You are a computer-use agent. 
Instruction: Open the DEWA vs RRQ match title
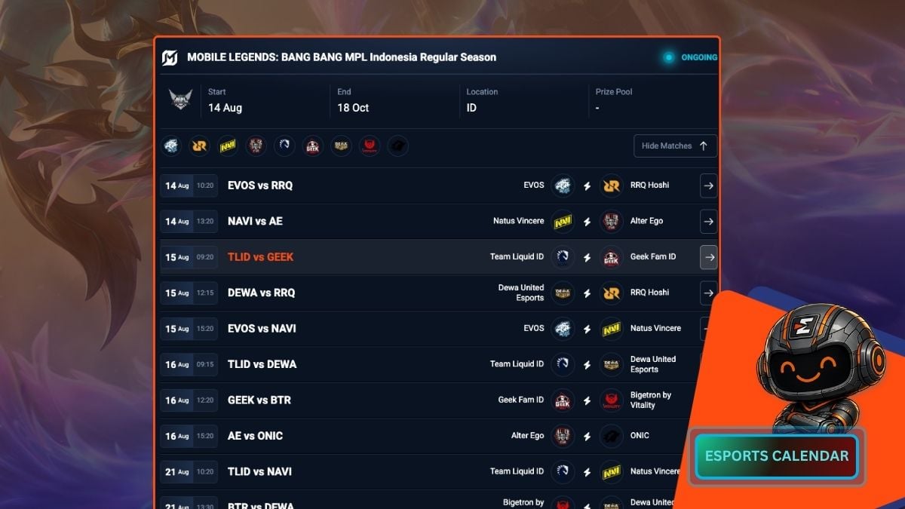tap(261, 293)
